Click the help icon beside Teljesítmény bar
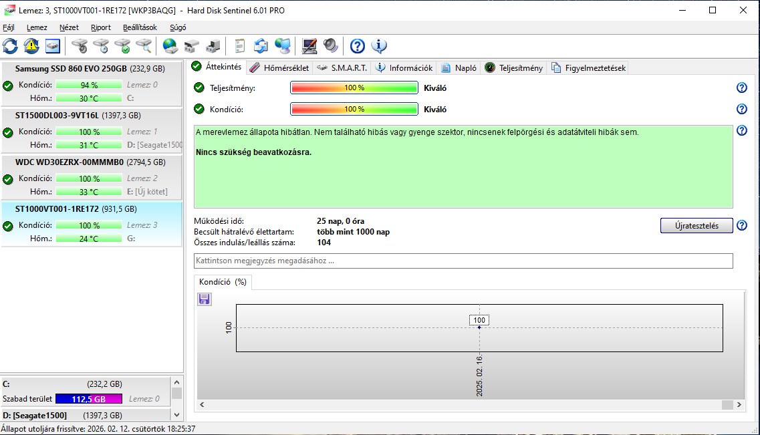The width and height of the screenshot is (760, 435). [x=741, y=88]
